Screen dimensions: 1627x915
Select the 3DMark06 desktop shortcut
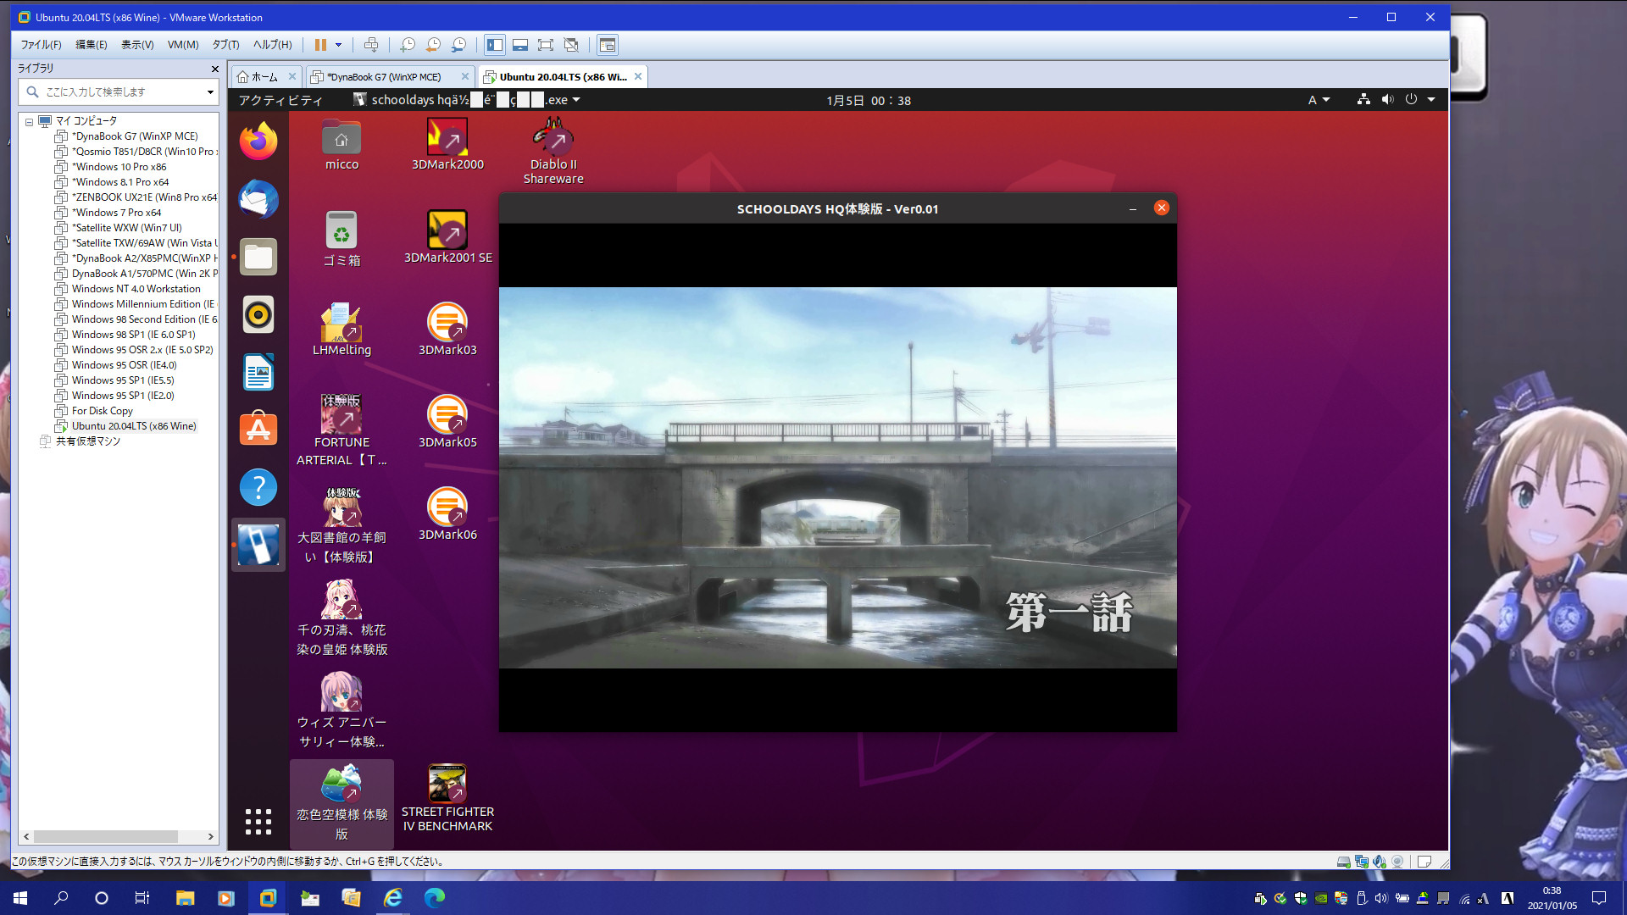tap(447, 514)
